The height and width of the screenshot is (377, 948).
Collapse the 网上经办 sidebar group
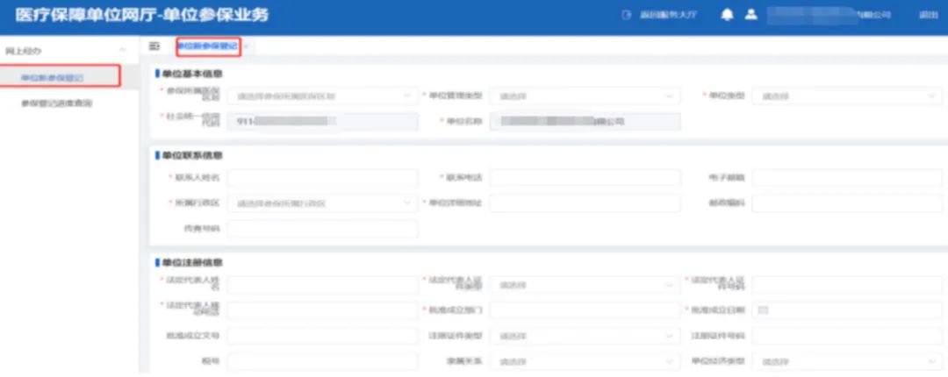[122, 52]
